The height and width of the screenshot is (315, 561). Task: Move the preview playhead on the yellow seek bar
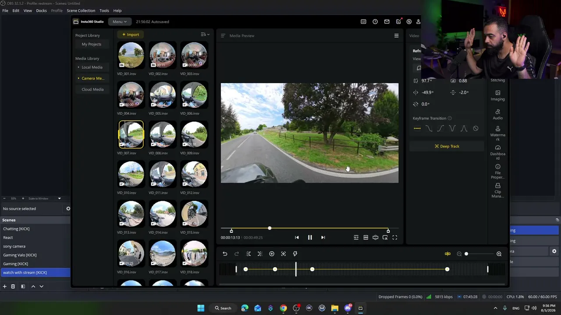point(270,228)
